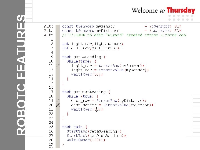Click 'wait10Msec(1000);' line

point(86,140)
